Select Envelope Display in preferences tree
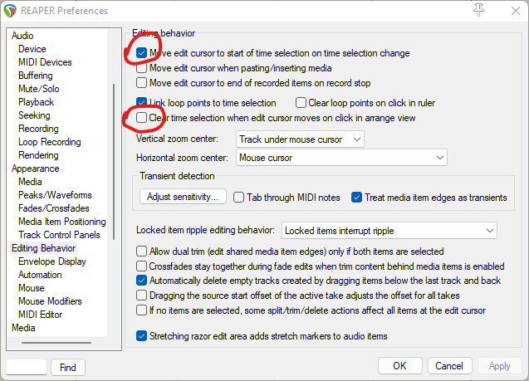Viewport: 529px width, 381px height. click(52, 261)
